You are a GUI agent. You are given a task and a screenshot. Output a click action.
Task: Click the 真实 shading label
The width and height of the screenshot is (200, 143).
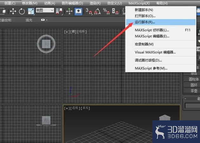coord(85,108)
